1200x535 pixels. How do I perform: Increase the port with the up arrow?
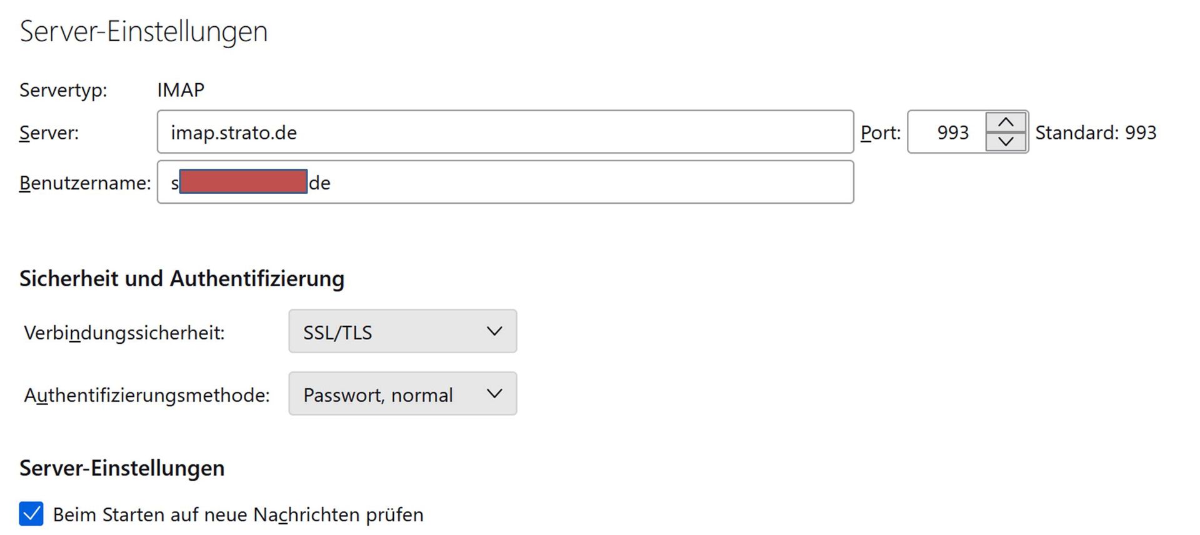1005,122
